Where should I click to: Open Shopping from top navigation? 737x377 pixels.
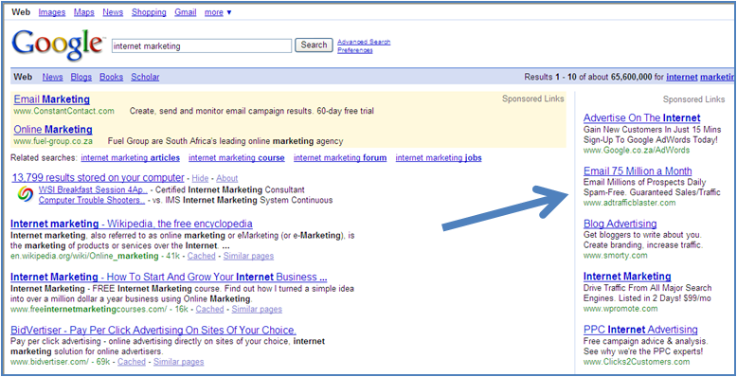149,12
